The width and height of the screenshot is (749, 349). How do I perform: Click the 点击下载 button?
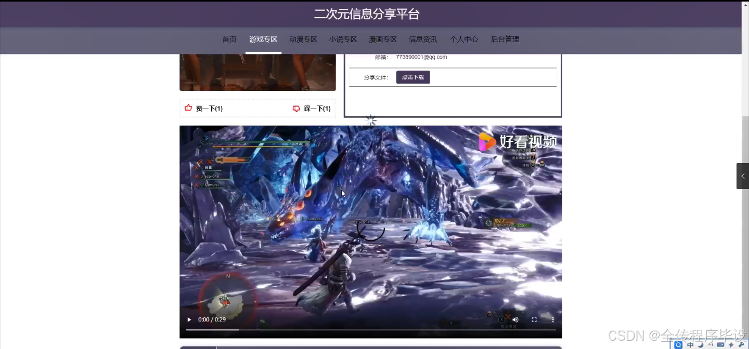coord(413,77)
